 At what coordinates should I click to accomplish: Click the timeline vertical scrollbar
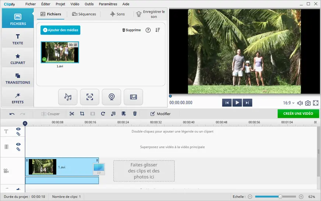318,151
